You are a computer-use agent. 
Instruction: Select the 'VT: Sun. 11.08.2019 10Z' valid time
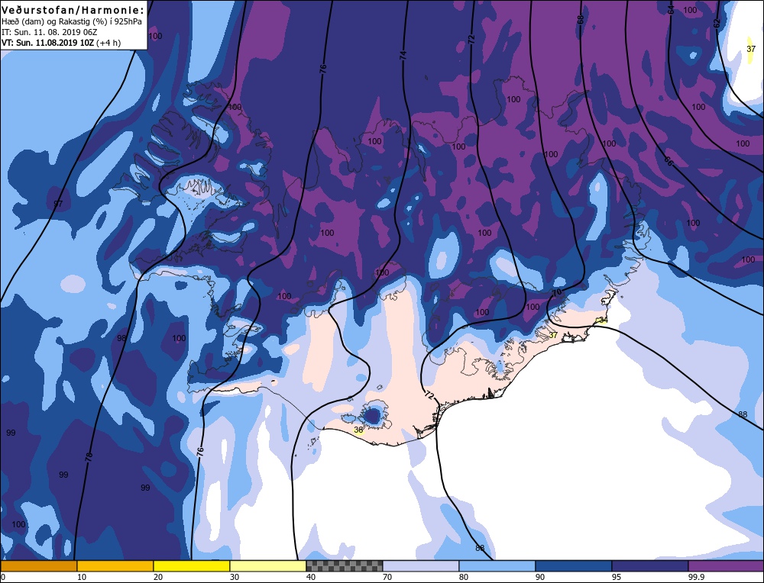(47, 43)
